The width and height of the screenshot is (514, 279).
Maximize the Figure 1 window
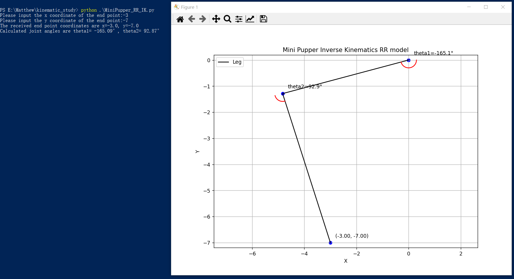point(486,7)
